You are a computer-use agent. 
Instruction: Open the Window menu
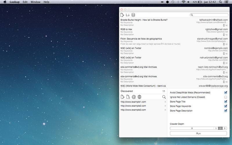coord(35,2)
